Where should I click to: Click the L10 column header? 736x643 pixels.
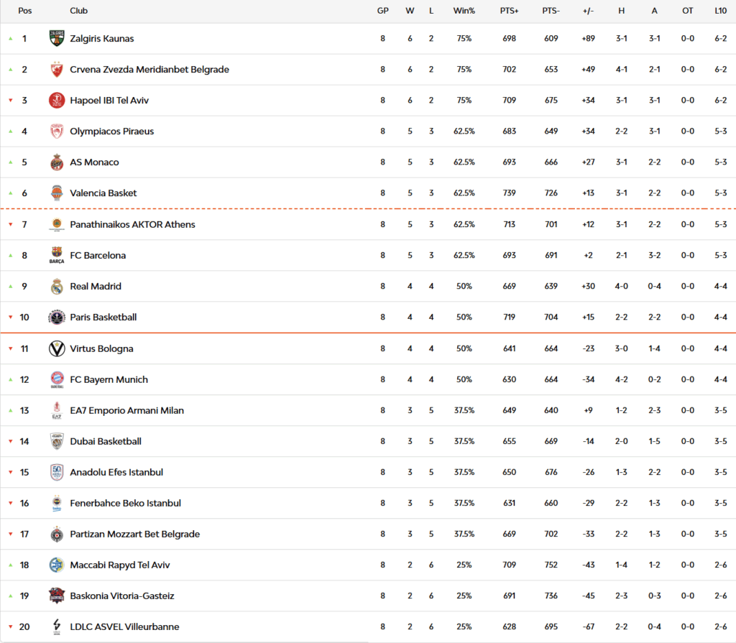tap(720, 11)
